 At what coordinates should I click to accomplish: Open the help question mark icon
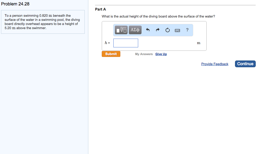pos(187,30)
